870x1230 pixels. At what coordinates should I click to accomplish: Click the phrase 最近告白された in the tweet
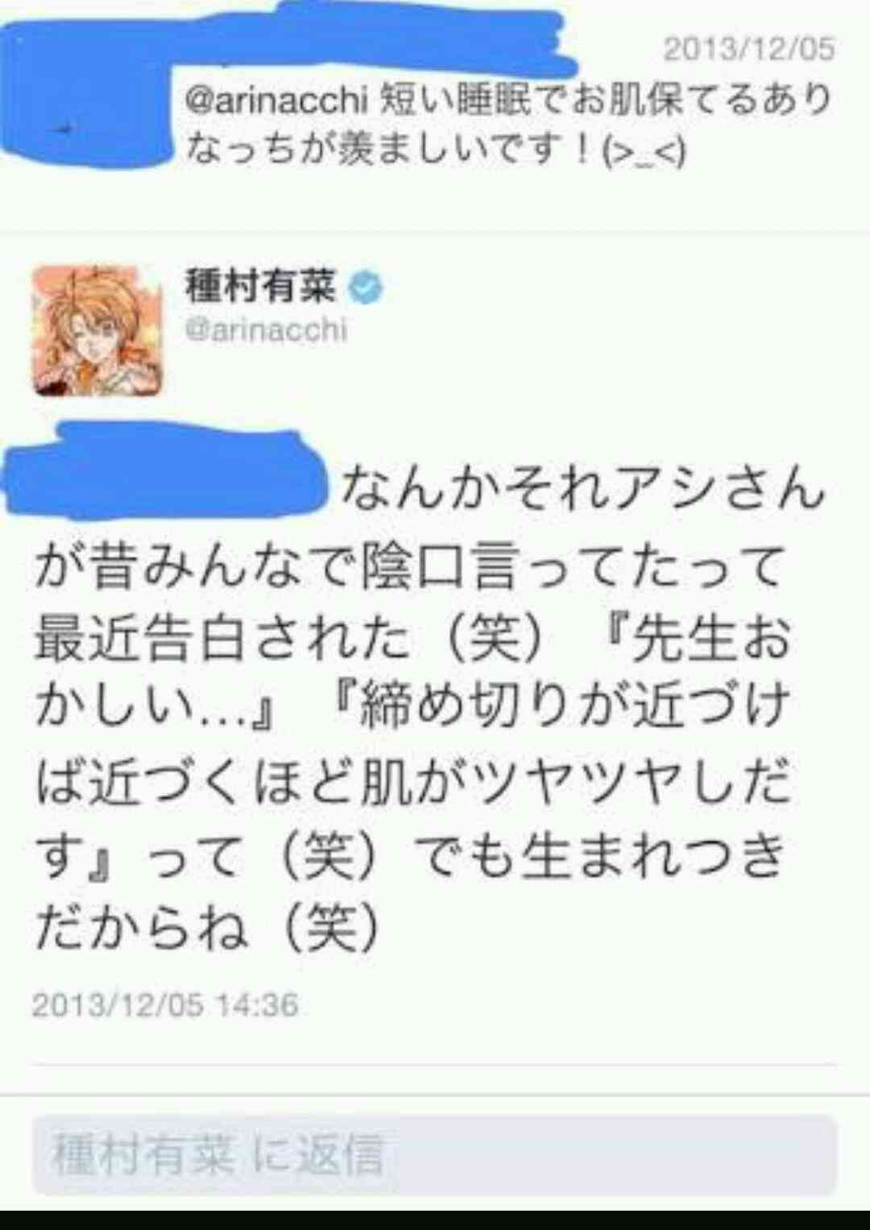222,639
